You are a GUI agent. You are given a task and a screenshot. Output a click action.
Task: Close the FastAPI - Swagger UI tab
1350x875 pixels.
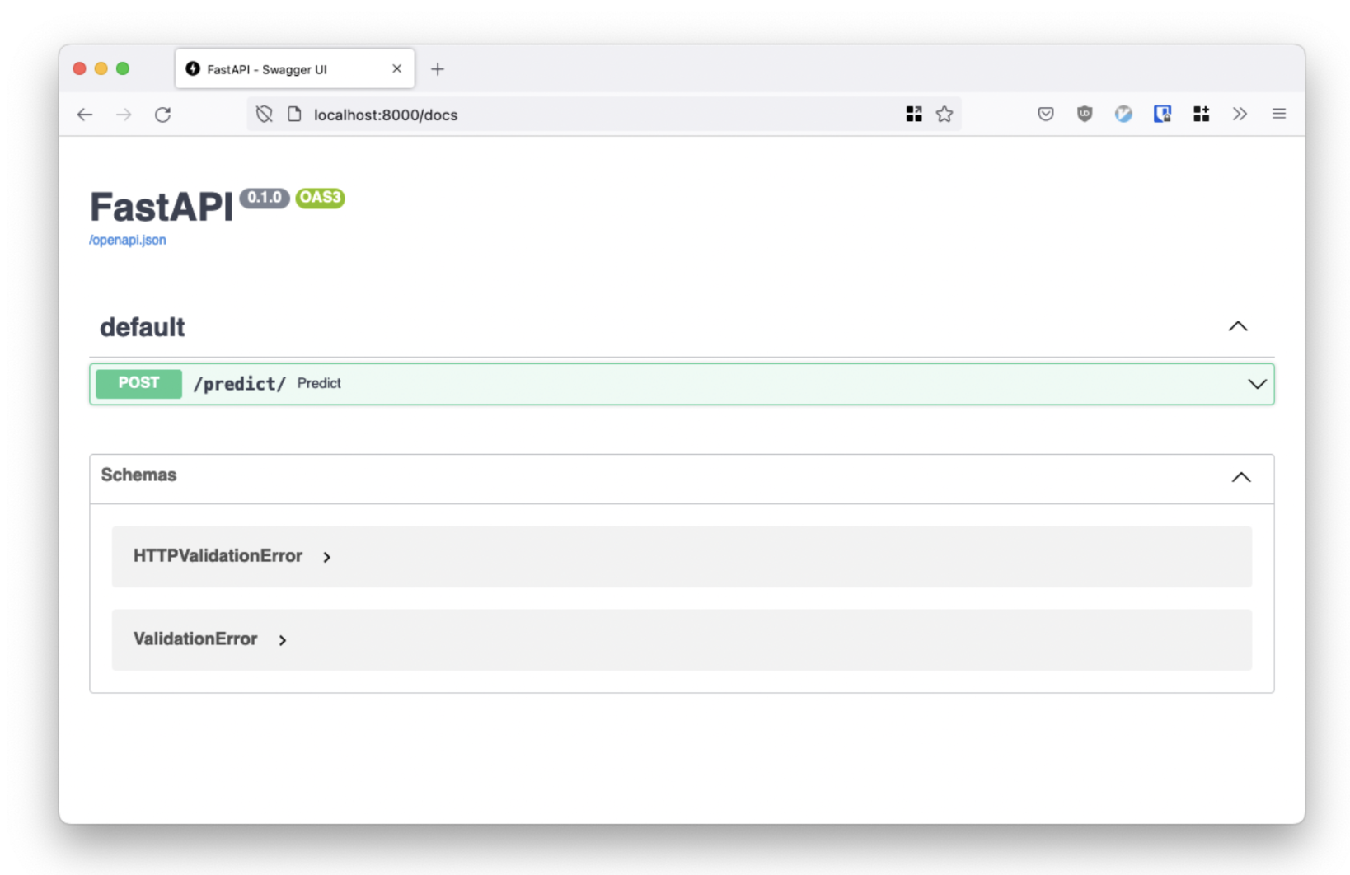point(397,69)
